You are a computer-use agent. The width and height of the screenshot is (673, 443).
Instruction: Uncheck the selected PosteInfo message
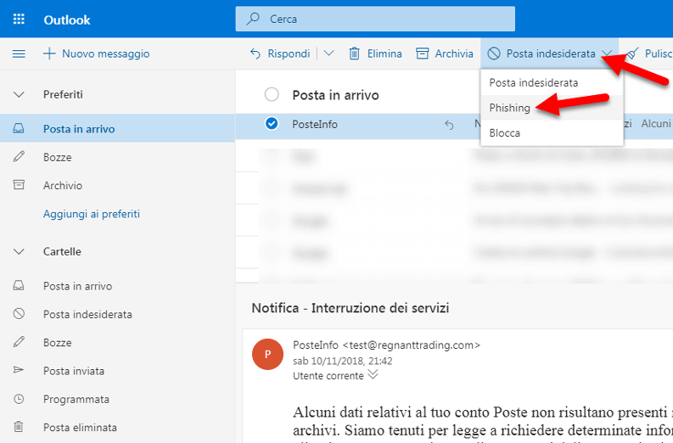pos(272,124)
